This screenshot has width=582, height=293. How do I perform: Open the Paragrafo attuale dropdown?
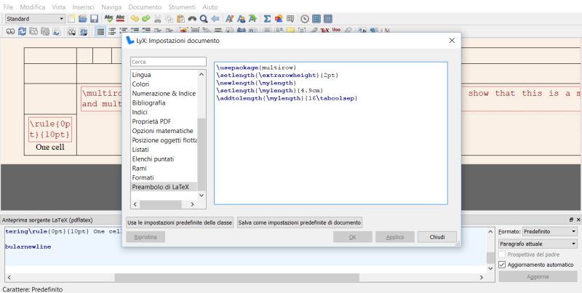click(x=538, y=244)
